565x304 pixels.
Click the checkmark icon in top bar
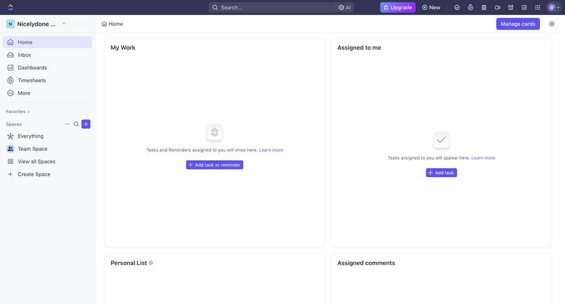coord(457,8)
